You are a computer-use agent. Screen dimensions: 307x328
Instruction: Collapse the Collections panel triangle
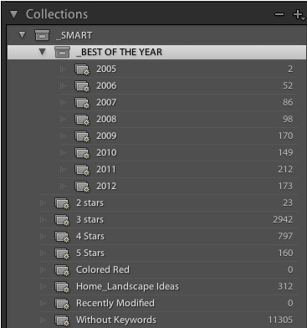[13, 14]
